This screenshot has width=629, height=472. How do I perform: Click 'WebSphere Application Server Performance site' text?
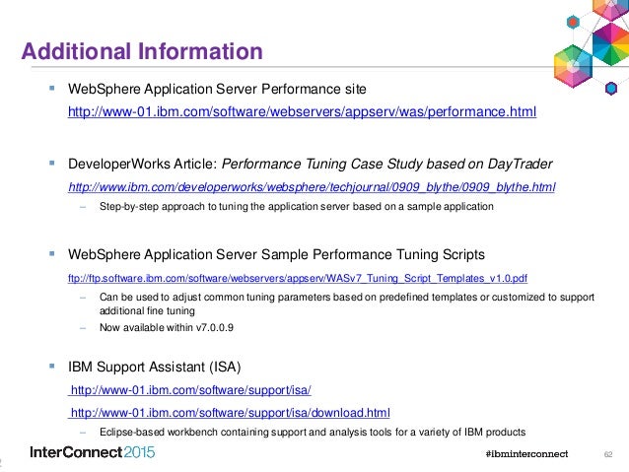coord(217,89)
